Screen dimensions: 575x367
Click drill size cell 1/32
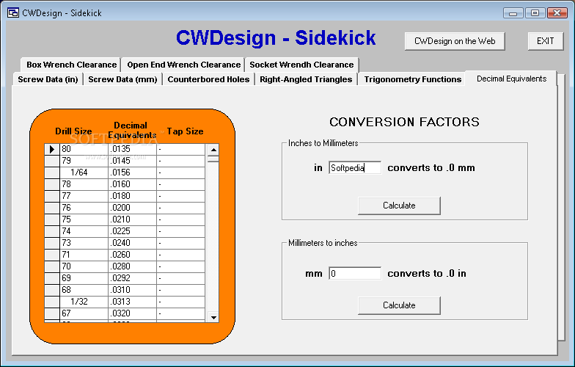(84, 302)
